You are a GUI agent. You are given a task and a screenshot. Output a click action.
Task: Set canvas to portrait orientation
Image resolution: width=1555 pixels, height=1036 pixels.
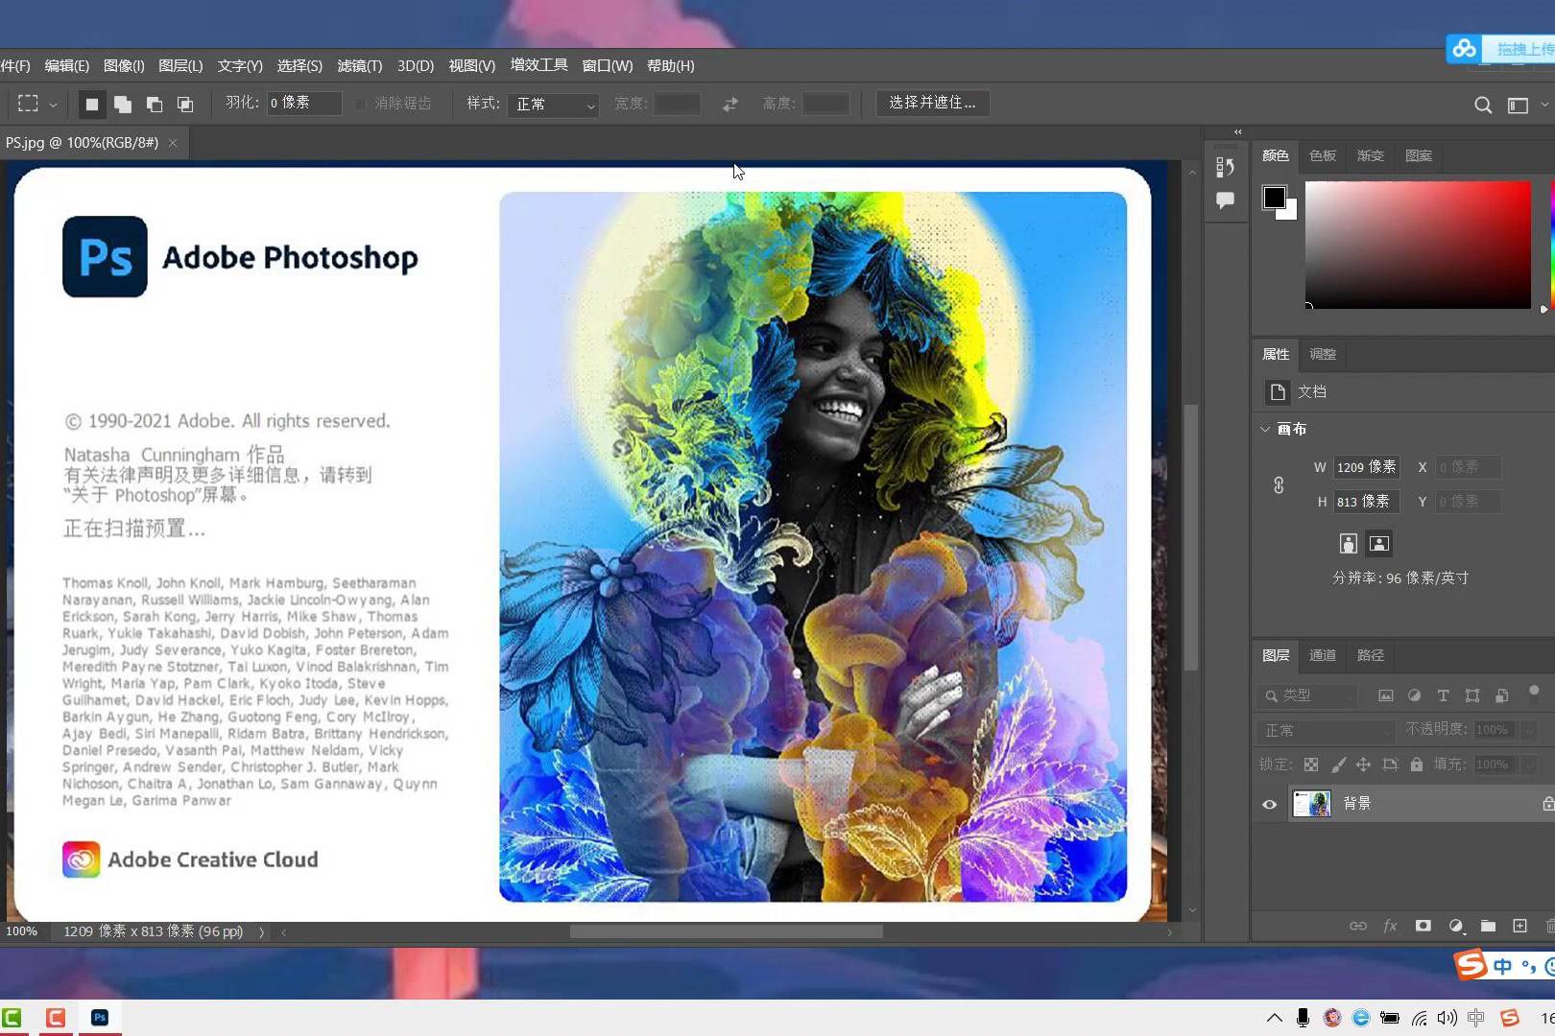pyautogui.click(x=1348, y=544)
